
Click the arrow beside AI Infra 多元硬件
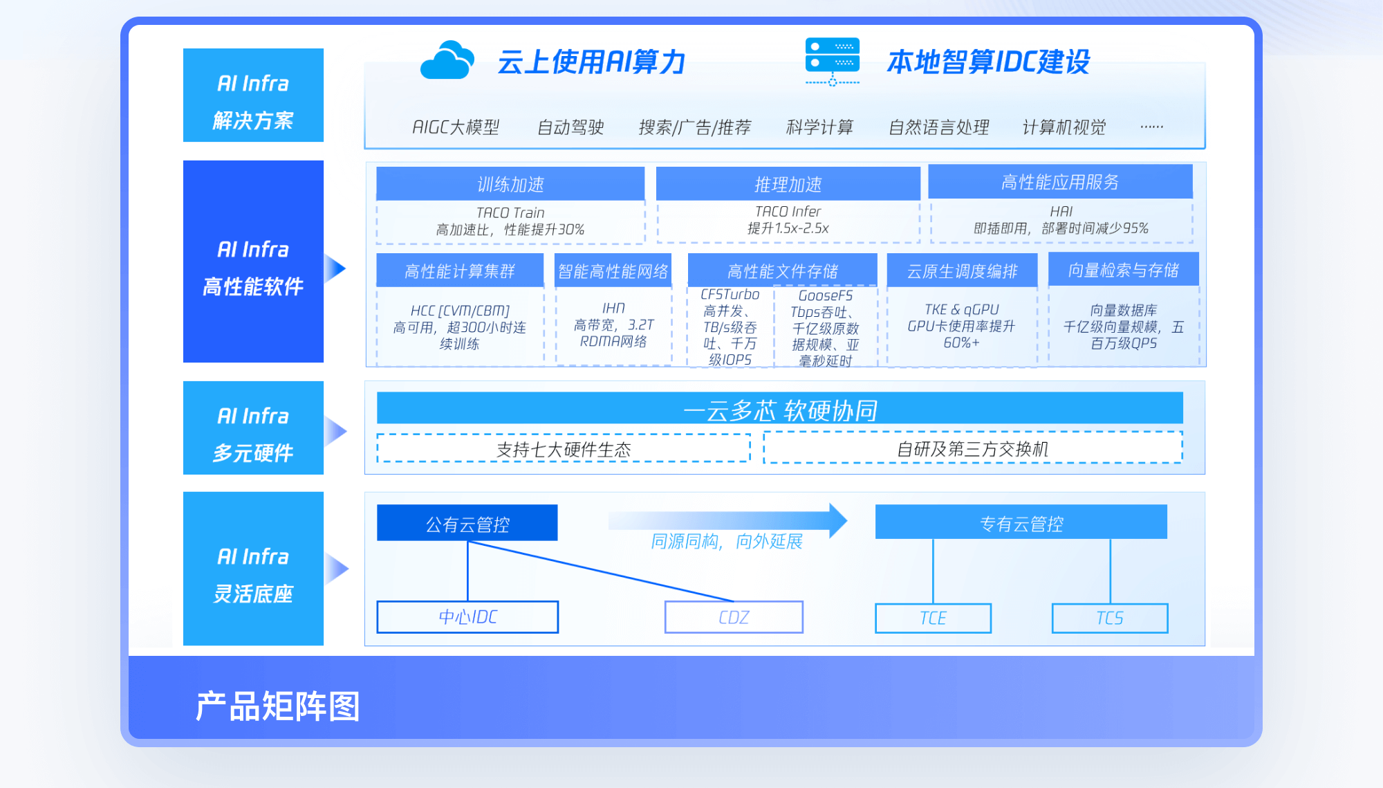click(x=336, y=431)
